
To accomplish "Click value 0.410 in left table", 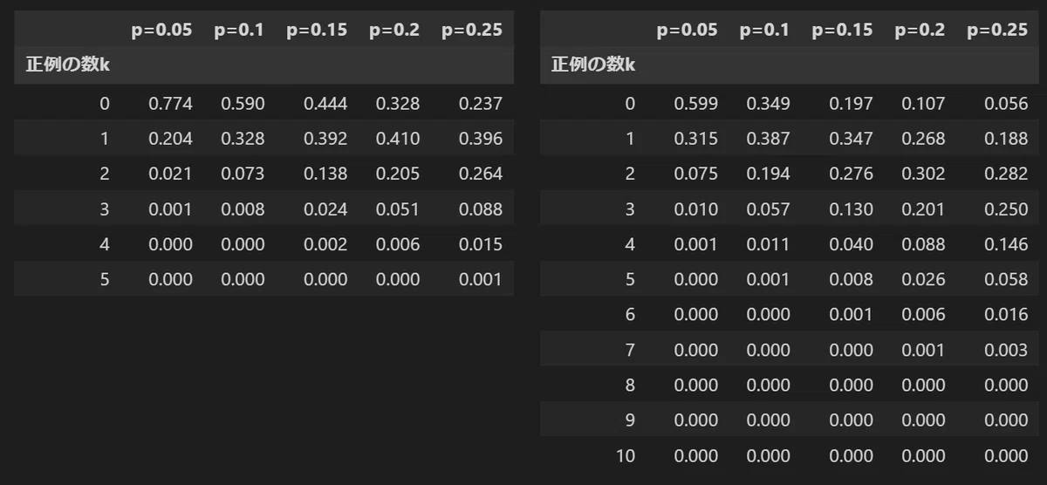I will (x=398, y=139).
